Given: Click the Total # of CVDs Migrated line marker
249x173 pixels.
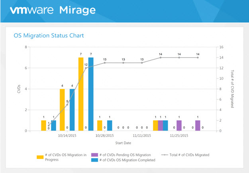Looking at the screenshot, I should pos(165,155).
